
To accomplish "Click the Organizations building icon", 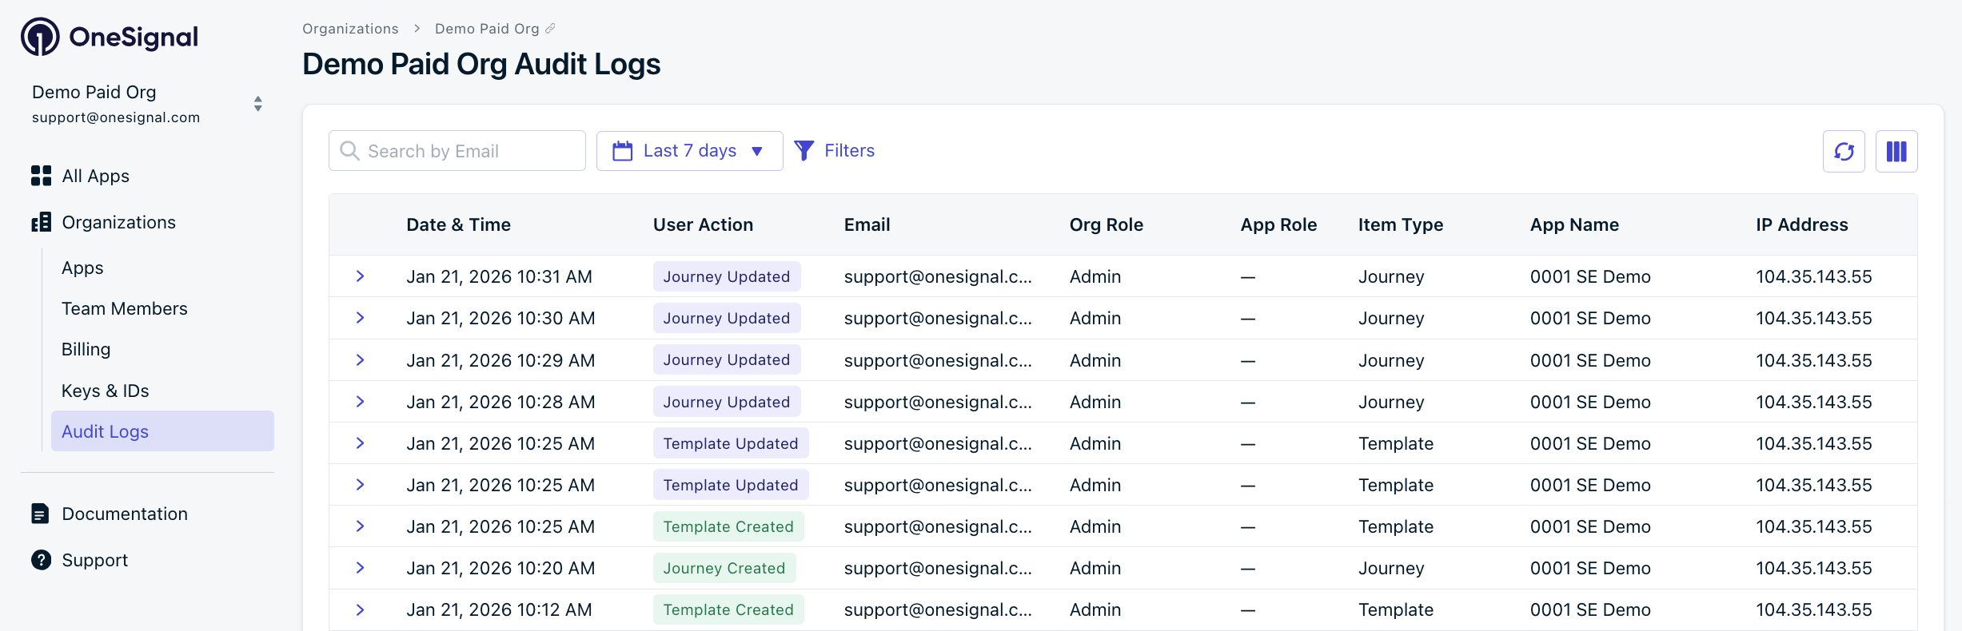I will pyautogui.click(x=41, y=222).
